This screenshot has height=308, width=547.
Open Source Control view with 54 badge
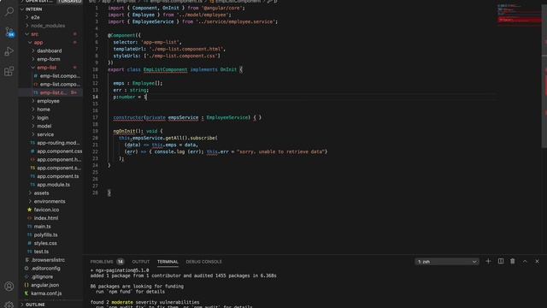click(x=9, y=33)
